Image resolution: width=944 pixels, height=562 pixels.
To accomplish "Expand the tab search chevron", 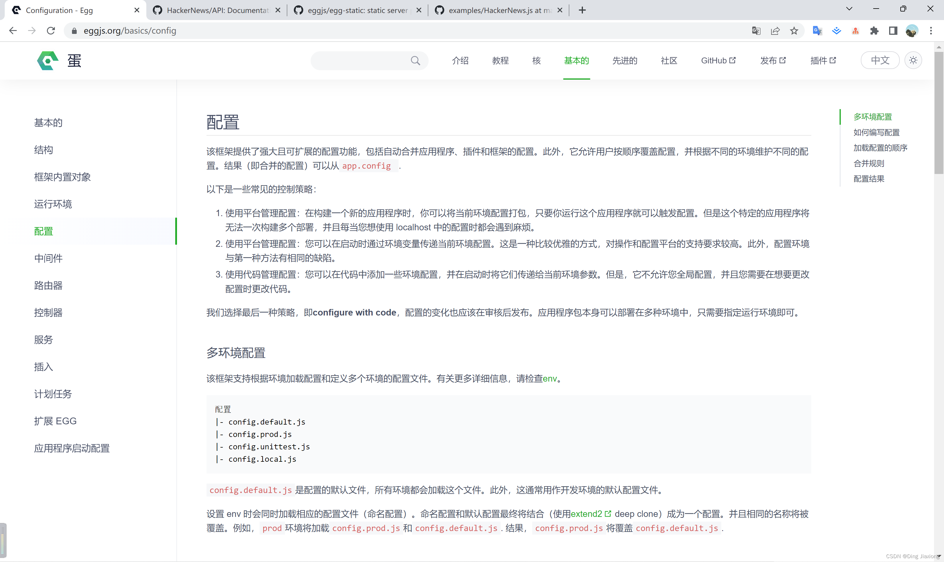I will pyautogui.click(x=849, y=9).
